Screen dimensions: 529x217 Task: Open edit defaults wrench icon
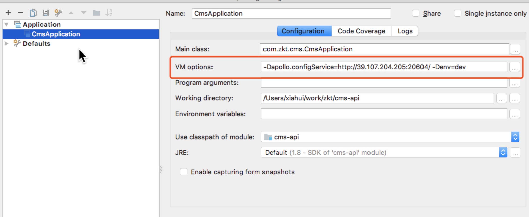(x=58, y=13)
